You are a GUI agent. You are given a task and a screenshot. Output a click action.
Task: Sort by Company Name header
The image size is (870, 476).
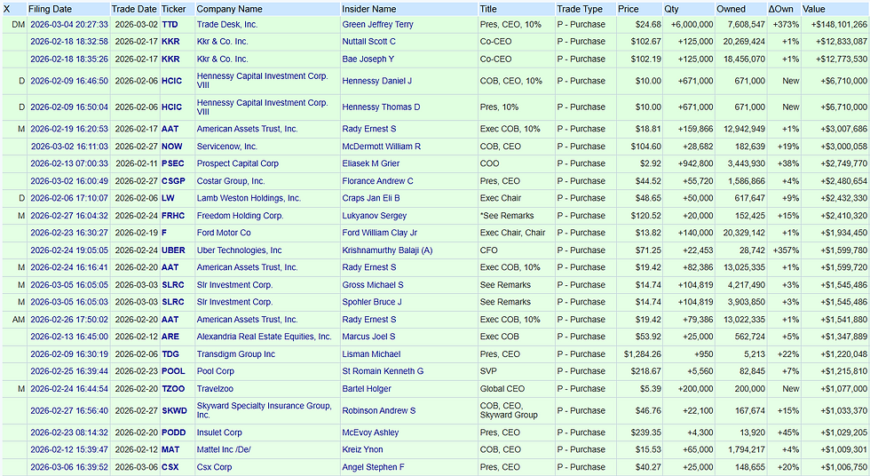[x=229, y=9]
